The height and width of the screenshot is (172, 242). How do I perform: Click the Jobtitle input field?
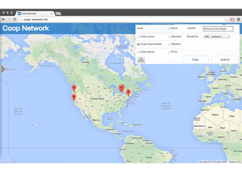point(218,29)
